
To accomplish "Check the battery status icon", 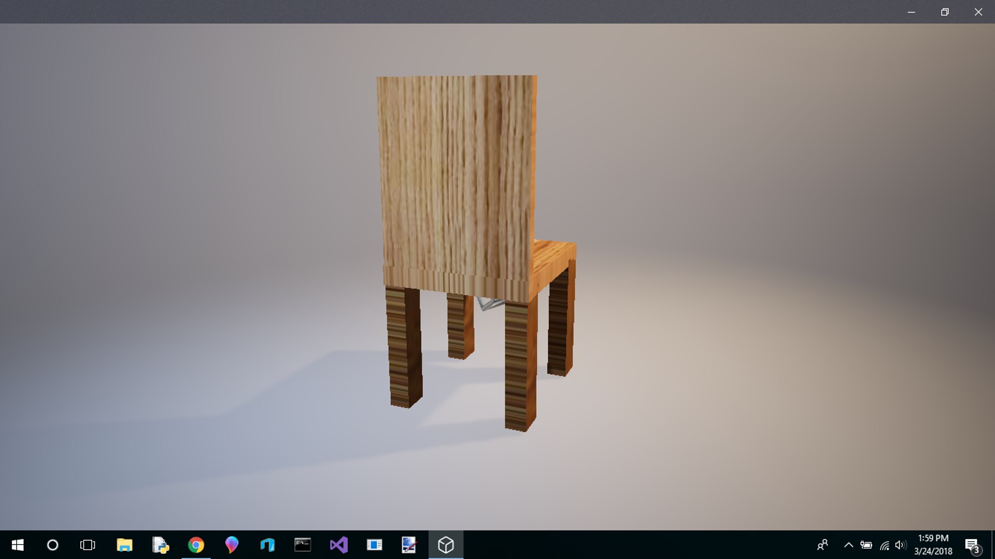I will [866, 545].
